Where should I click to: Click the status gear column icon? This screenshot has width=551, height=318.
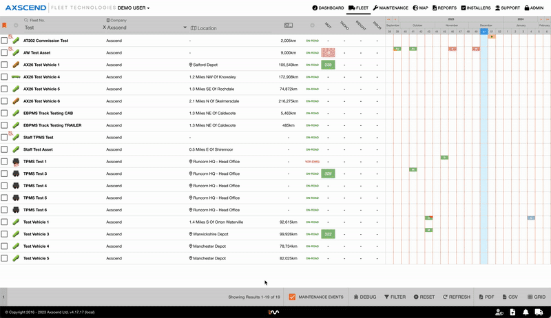312,25
